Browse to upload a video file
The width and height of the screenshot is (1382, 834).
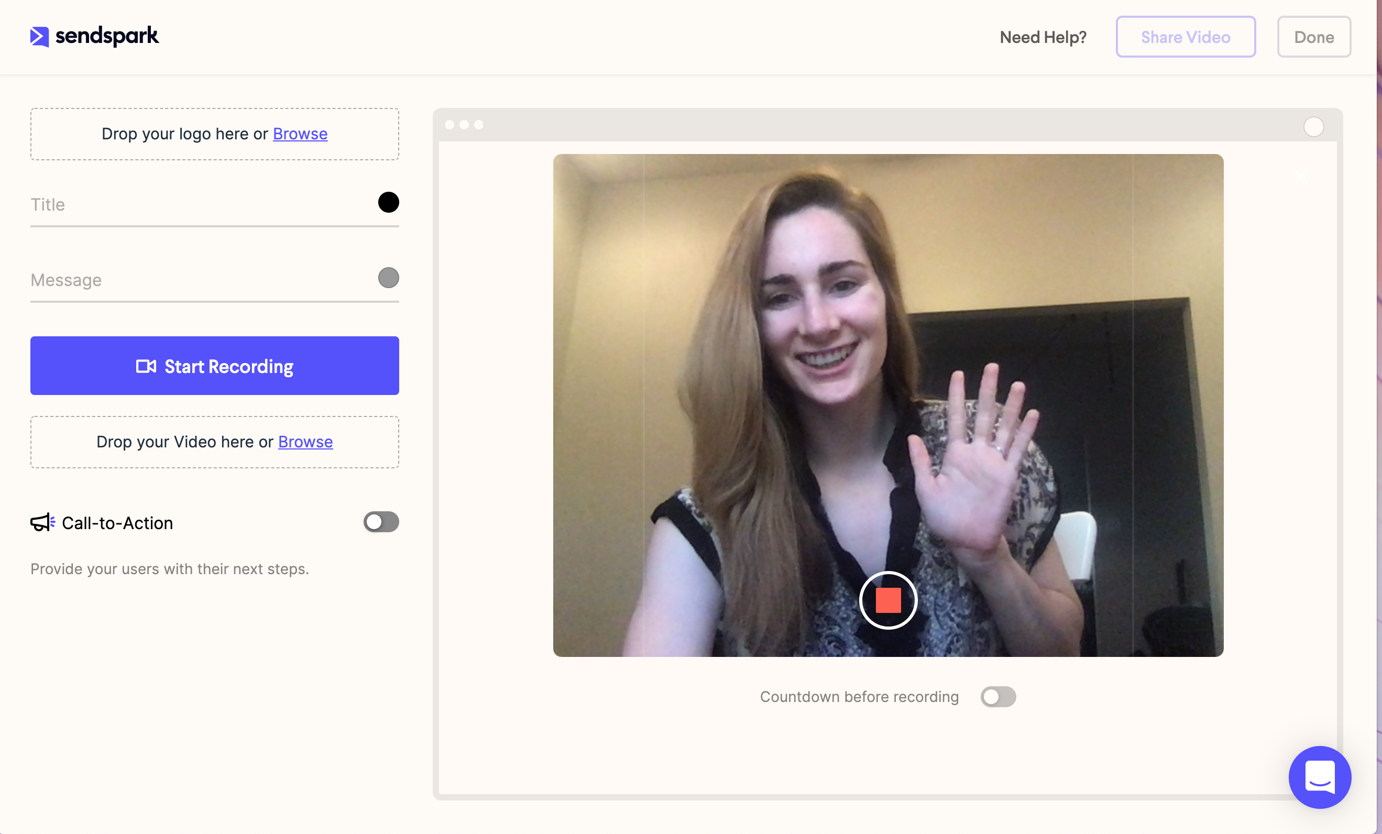(305, 441)
